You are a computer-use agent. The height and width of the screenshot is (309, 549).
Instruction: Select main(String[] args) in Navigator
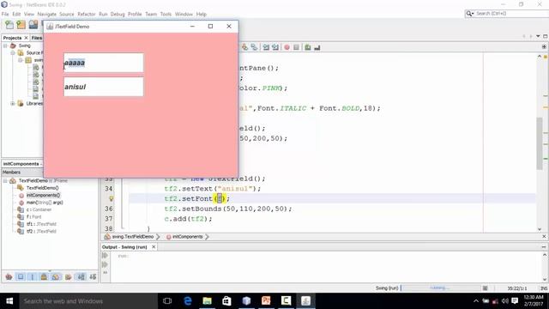45,203
